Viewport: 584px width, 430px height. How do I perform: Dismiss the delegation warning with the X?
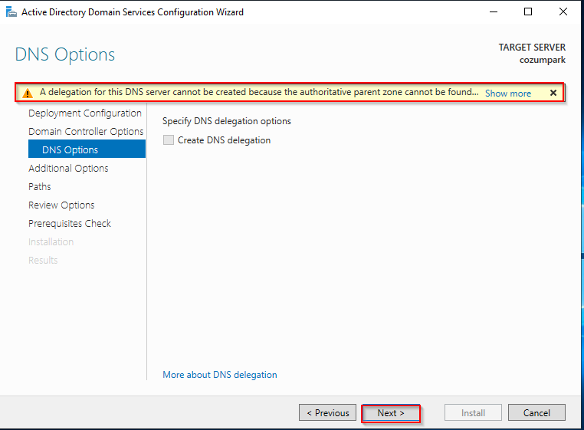(553, 93)
